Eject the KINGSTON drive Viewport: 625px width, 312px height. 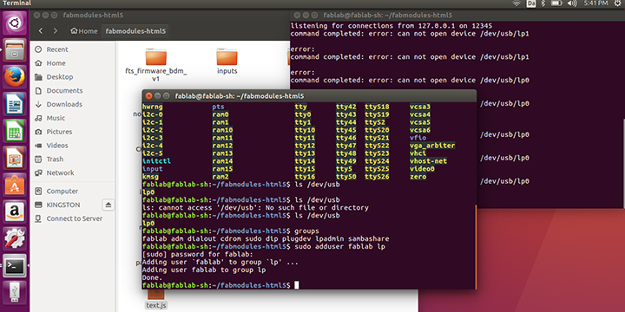109,205
